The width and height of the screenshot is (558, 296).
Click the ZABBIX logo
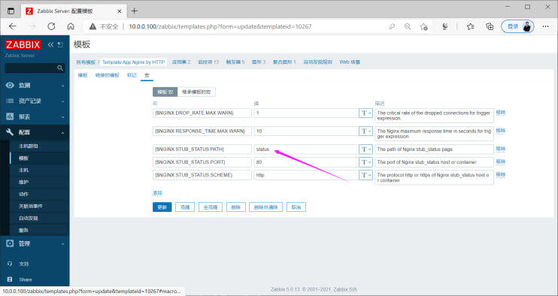pos(23,44)
